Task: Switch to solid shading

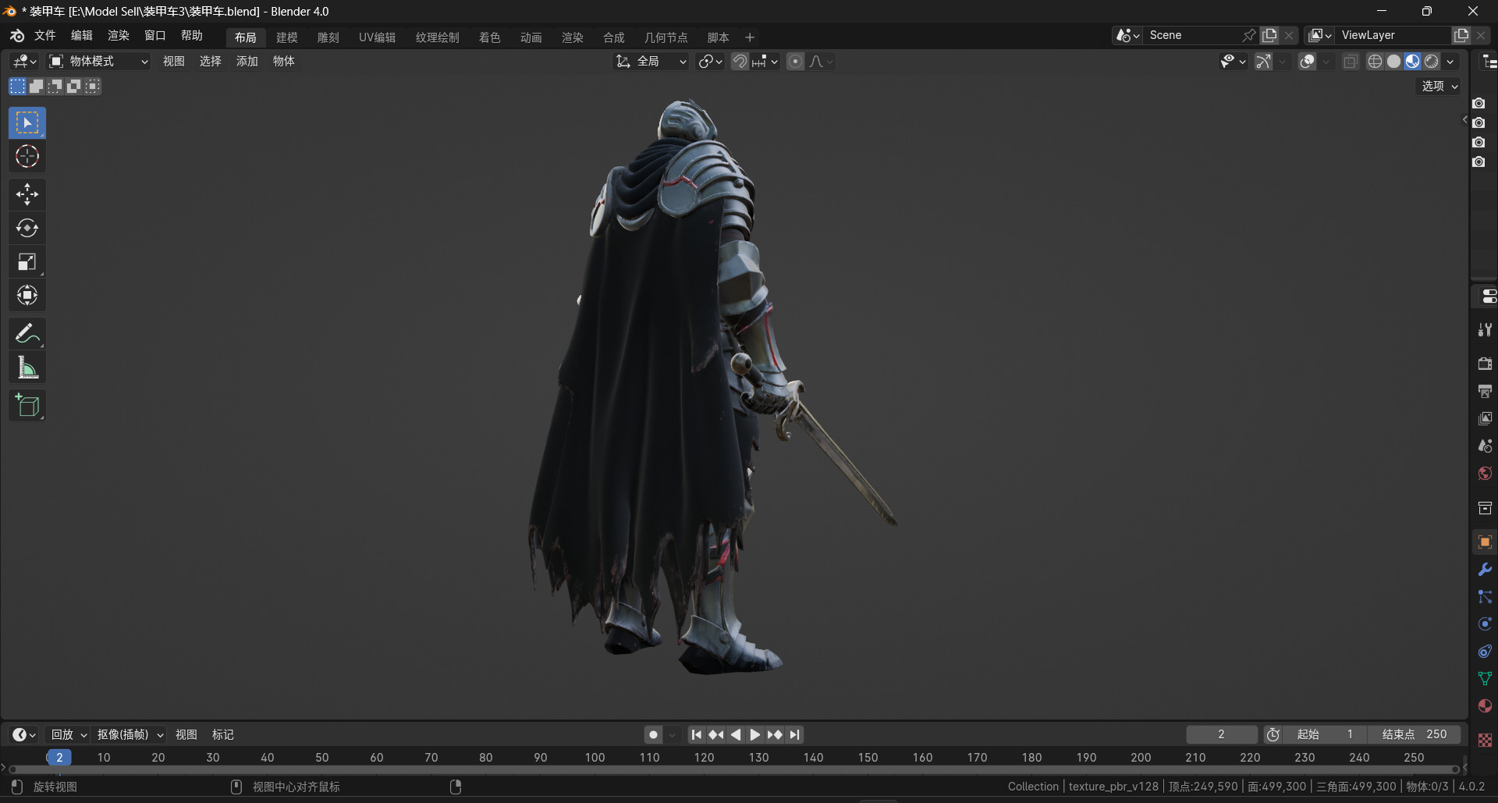Action: pos(1394,62)
